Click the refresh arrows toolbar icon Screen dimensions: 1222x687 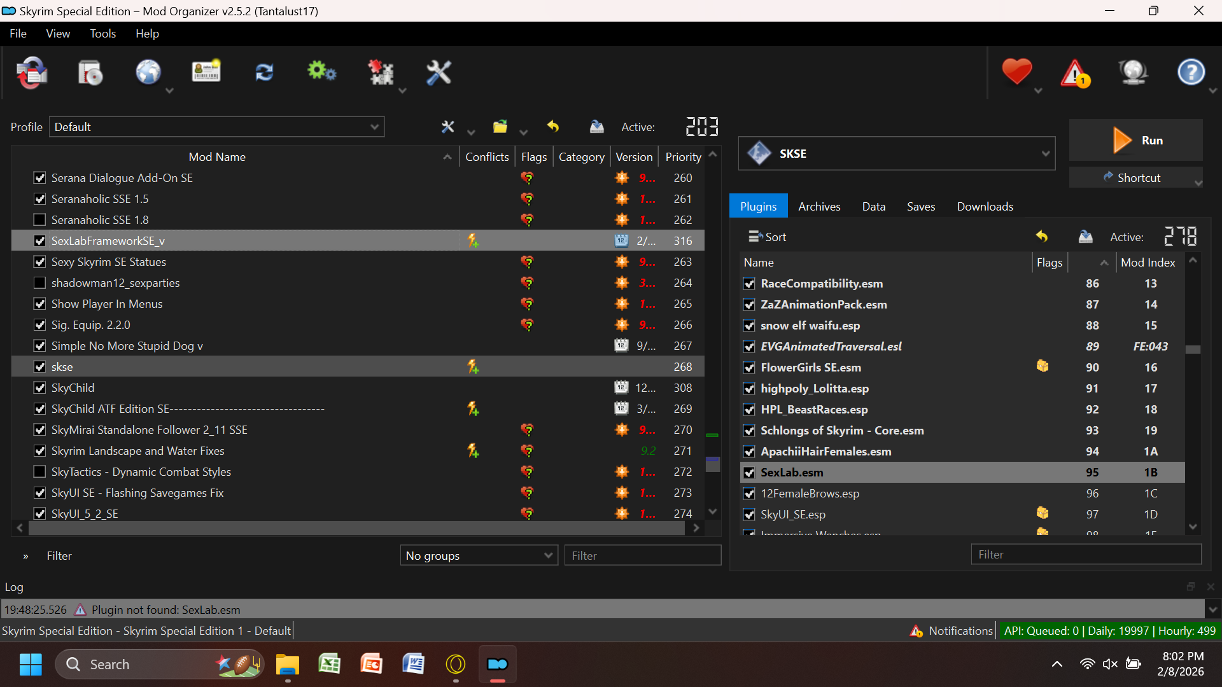(x=264, y=73)
